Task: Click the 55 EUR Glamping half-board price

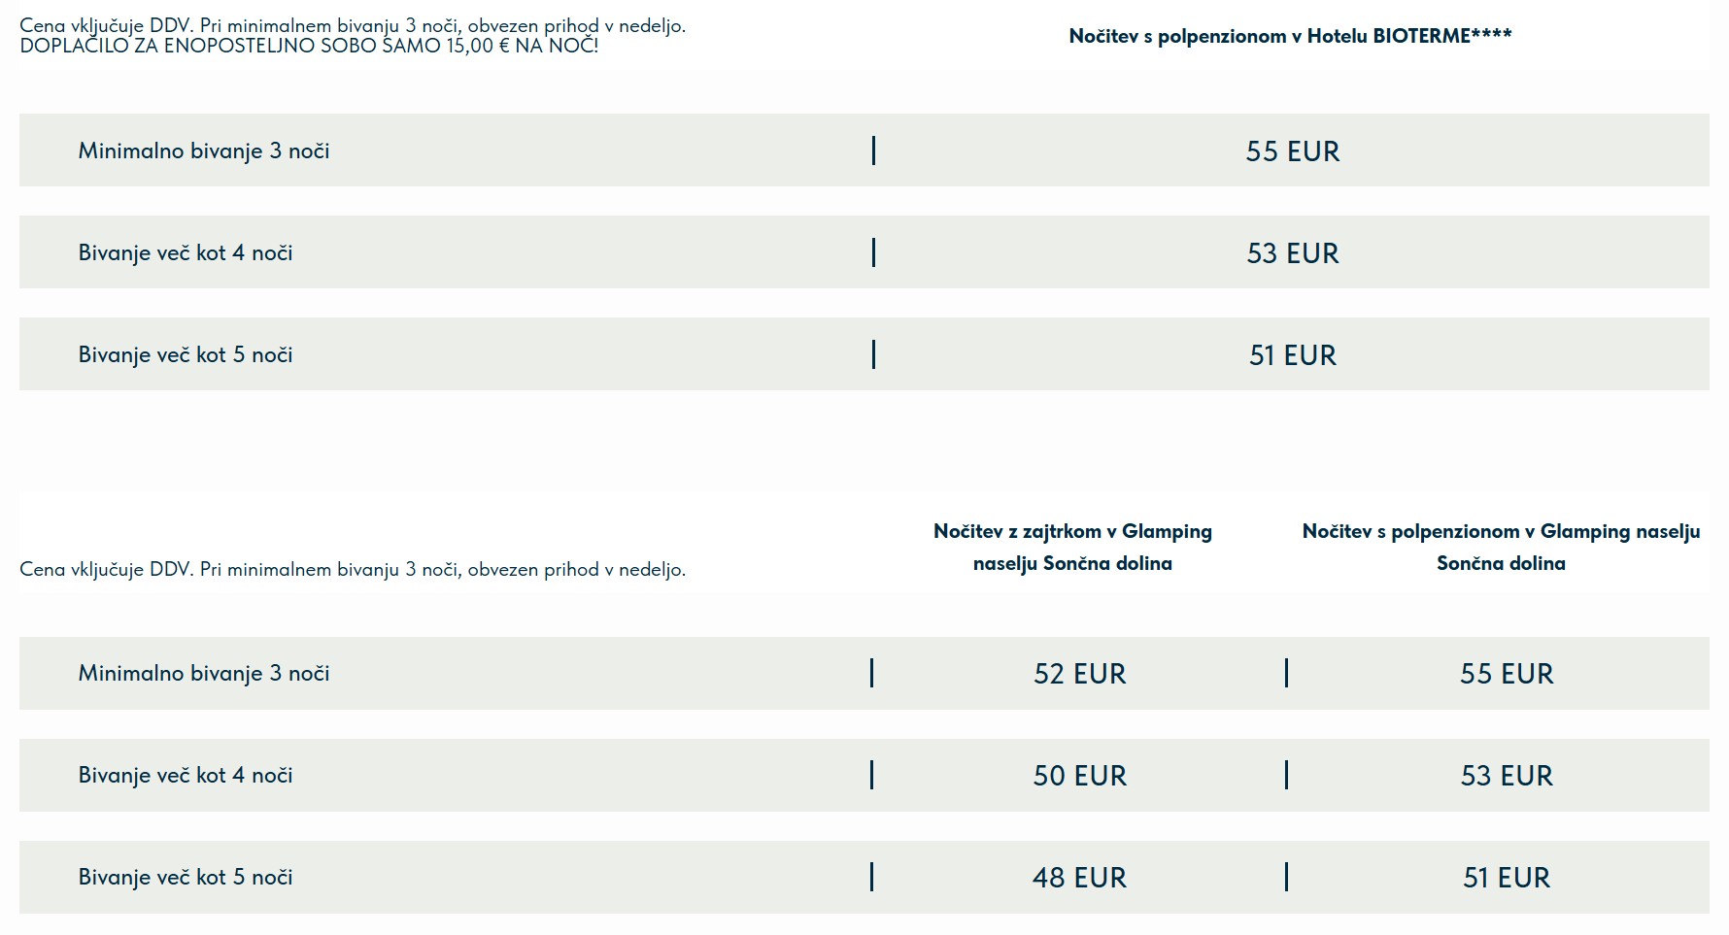Action: [x=1507, y=674]
